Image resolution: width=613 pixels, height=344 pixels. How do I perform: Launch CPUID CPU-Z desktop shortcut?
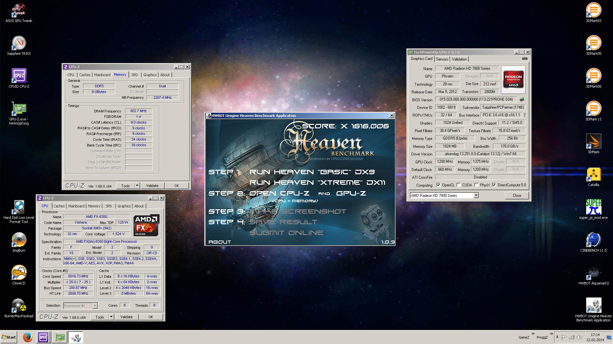pos(19,78)
